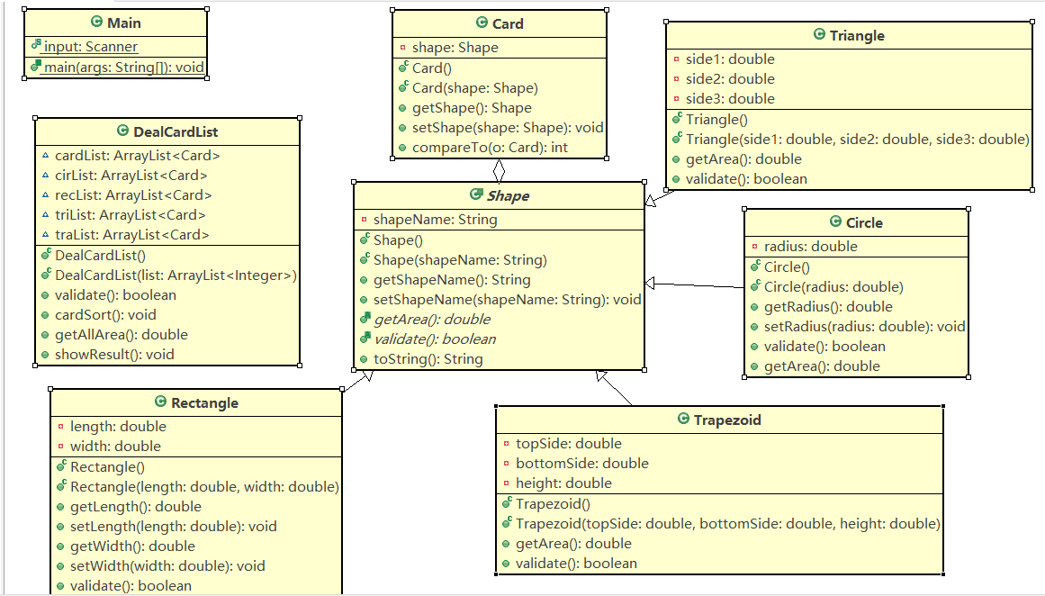Select the getArea(): double abstract method in Shape
1045x596 pixels.
point(432,320)
